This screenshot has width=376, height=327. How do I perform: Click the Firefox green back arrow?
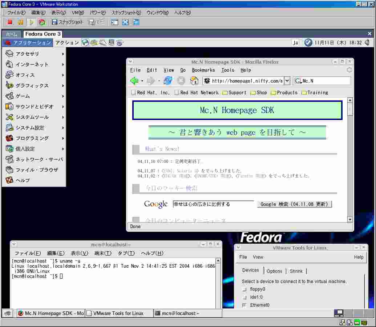click(134, 81)
